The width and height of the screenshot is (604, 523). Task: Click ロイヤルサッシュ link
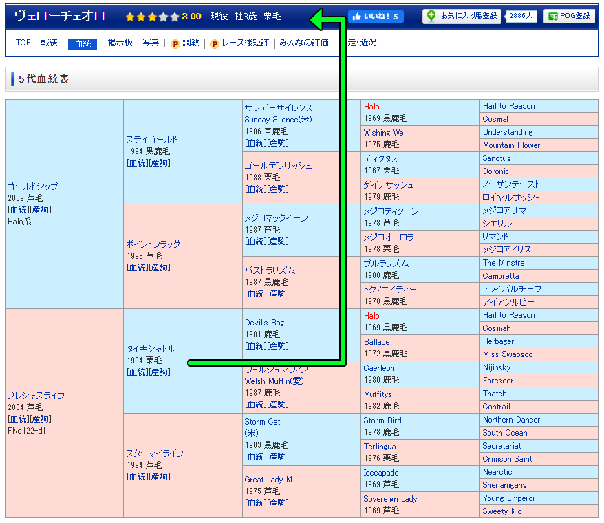tap(512, 198)
